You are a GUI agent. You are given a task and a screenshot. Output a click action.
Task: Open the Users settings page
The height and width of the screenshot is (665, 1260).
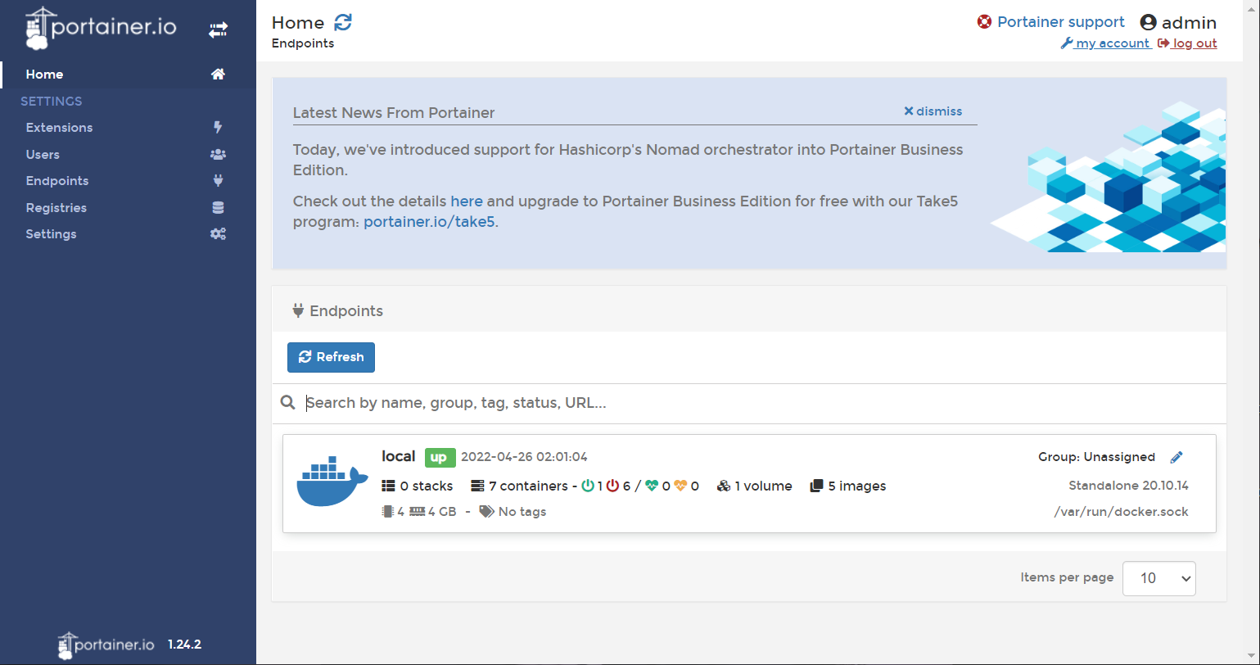tap(43, 155)
